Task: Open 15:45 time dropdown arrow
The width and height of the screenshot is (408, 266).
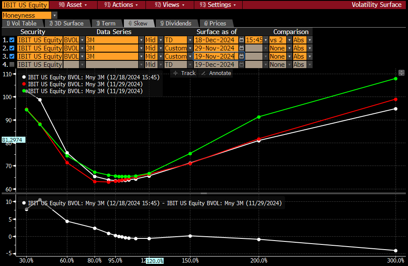Action: (266, 40)
